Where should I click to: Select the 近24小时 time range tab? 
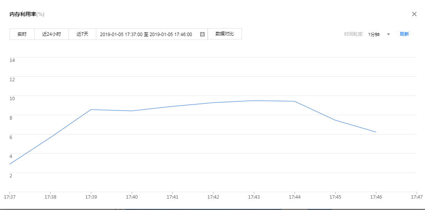click(x=51, y=34)
